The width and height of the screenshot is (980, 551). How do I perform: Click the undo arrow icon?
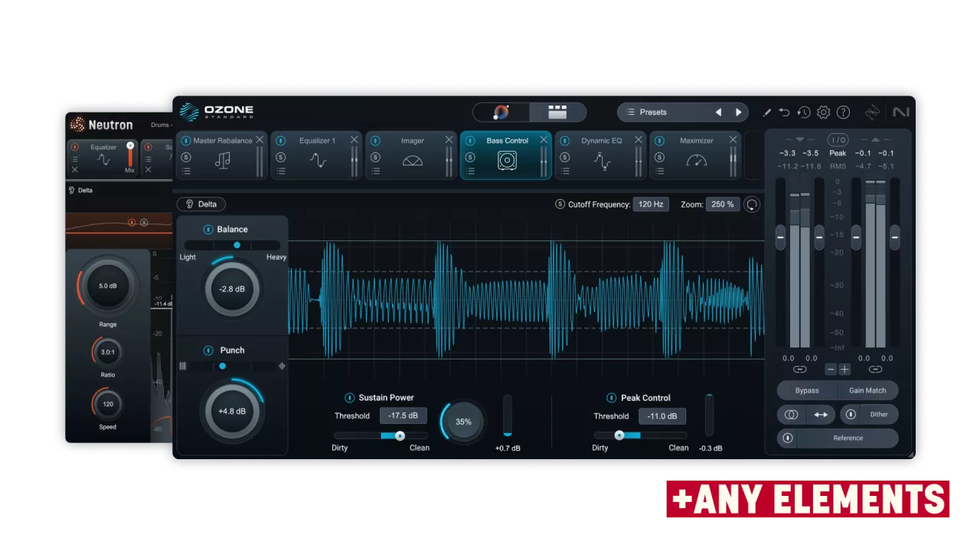[x=784, y=112]
